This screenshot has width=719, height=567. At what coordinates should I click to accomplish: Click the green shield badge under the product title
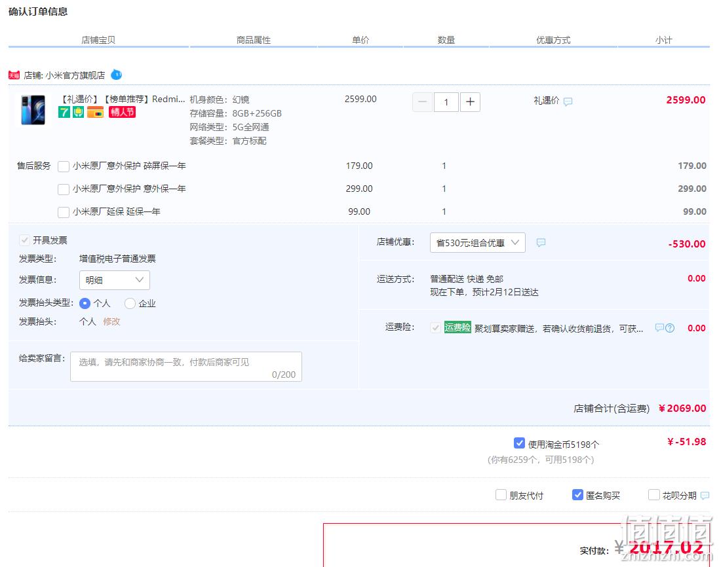click(x=79, y=112)
